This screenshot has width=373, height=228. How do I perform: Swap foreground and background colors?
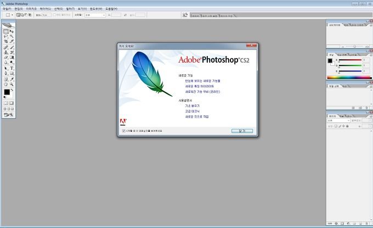pos(12,90)
